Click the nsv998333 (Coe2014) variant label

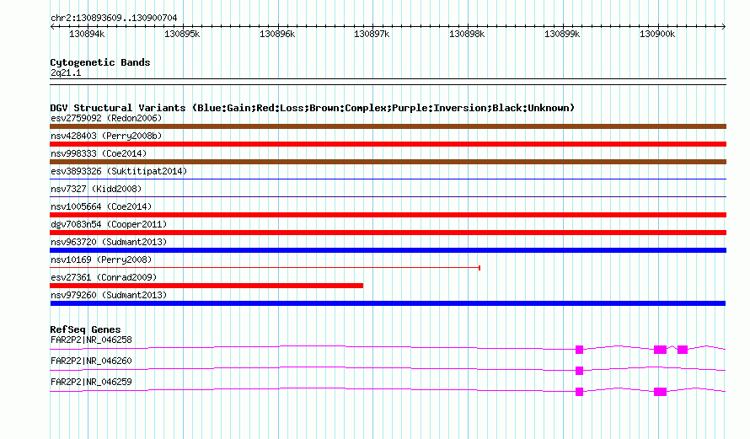pos(99,153)
